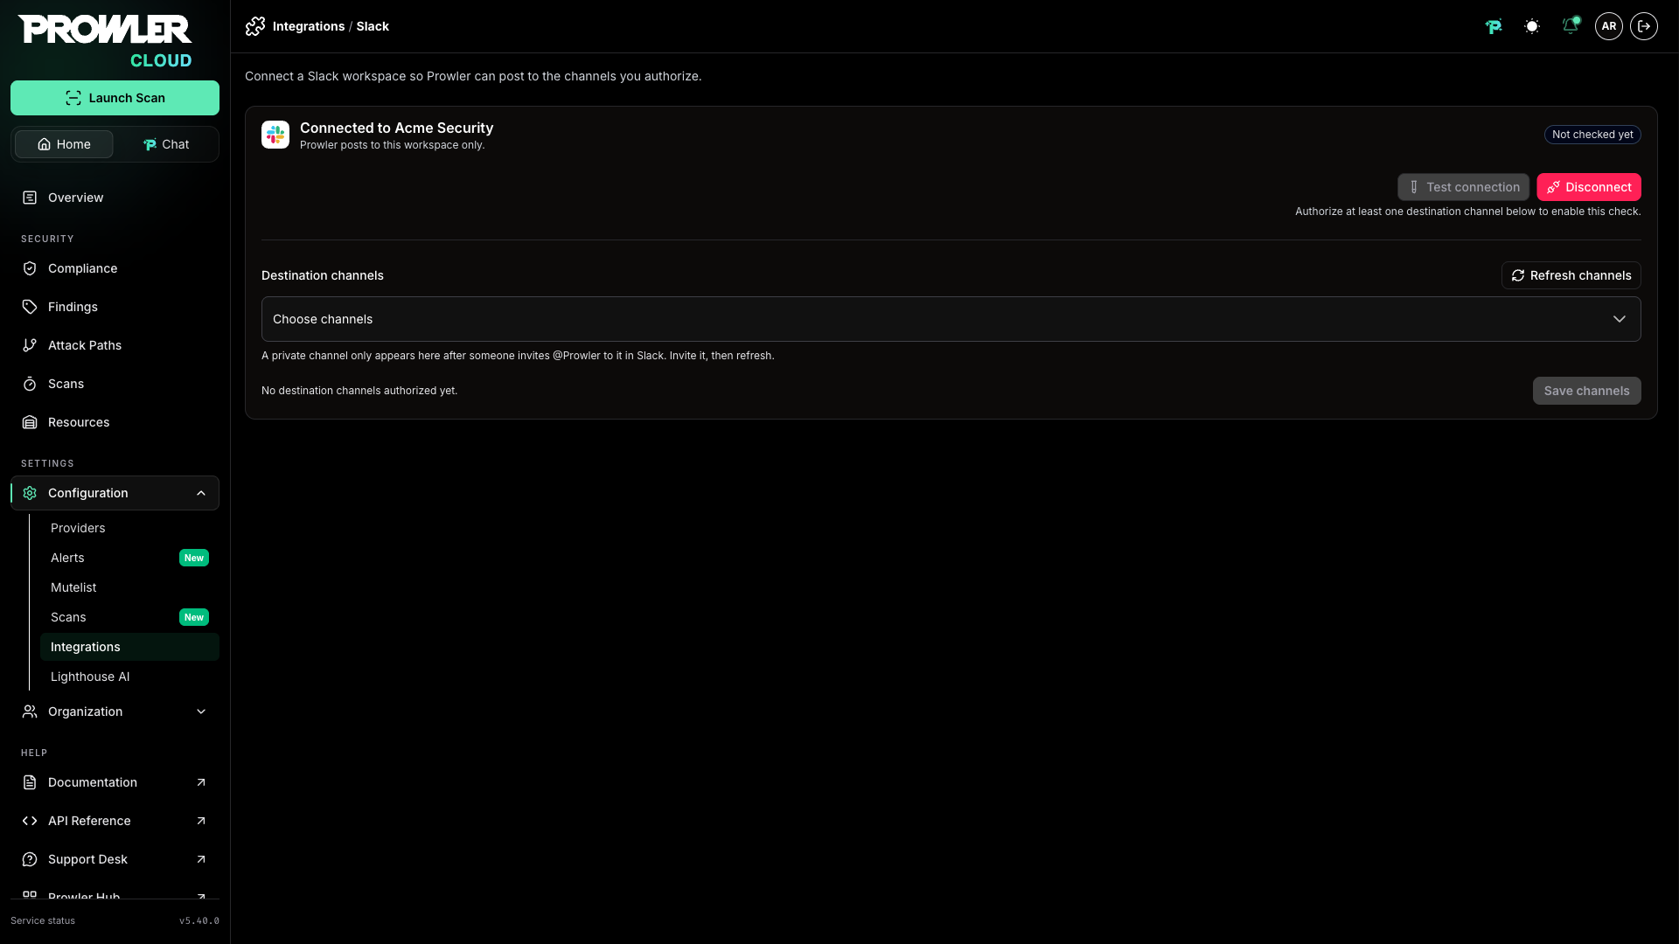Click the Documentation file icon
Screen dimensions: 1679x944
30,782
